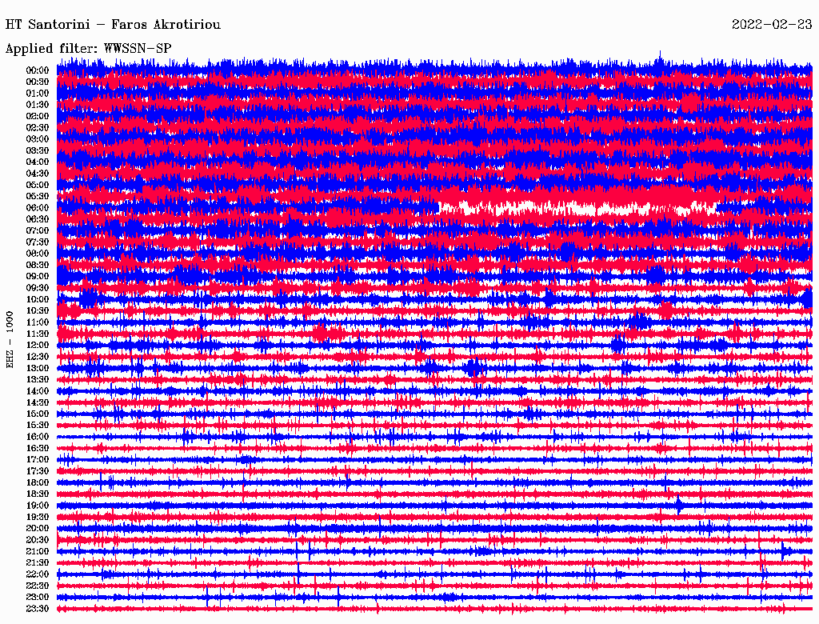The width and height of the screenshot is (819, 624).
Task: Select the 13:30 time label
Action: 38,379
